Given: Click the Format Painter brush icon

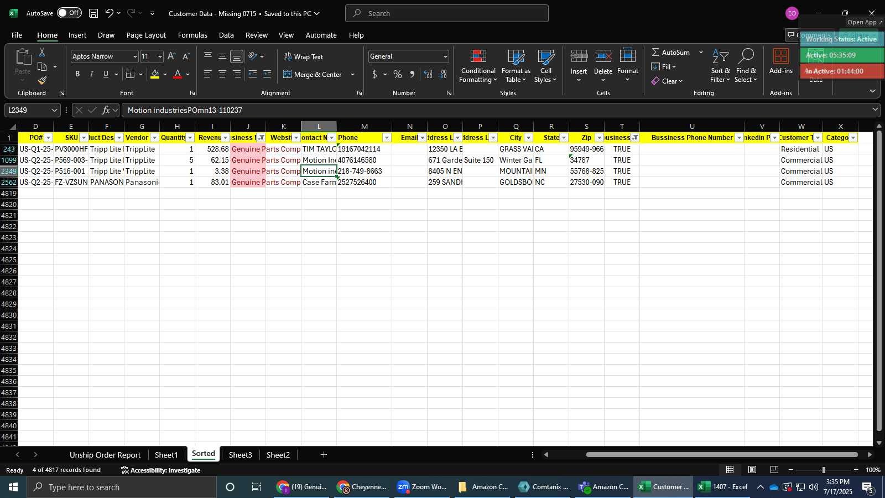Looking at the screenshot, I should click(x=42, y=80).
